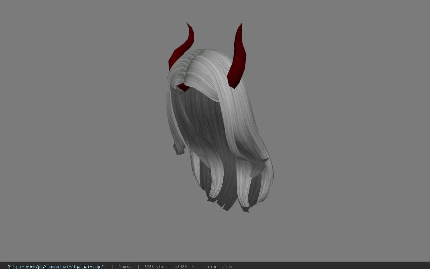This screenshot has height=269, width=430.
Task: Click the '2 mesh' status entry
Action: (x=125, y=267)
